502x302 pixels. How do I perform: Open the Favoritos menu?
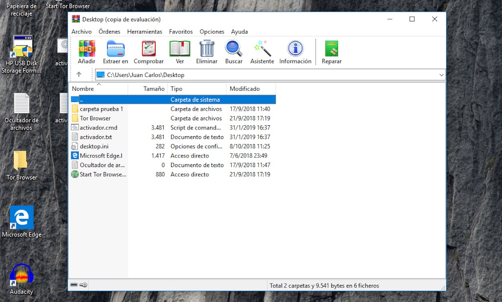181,32
